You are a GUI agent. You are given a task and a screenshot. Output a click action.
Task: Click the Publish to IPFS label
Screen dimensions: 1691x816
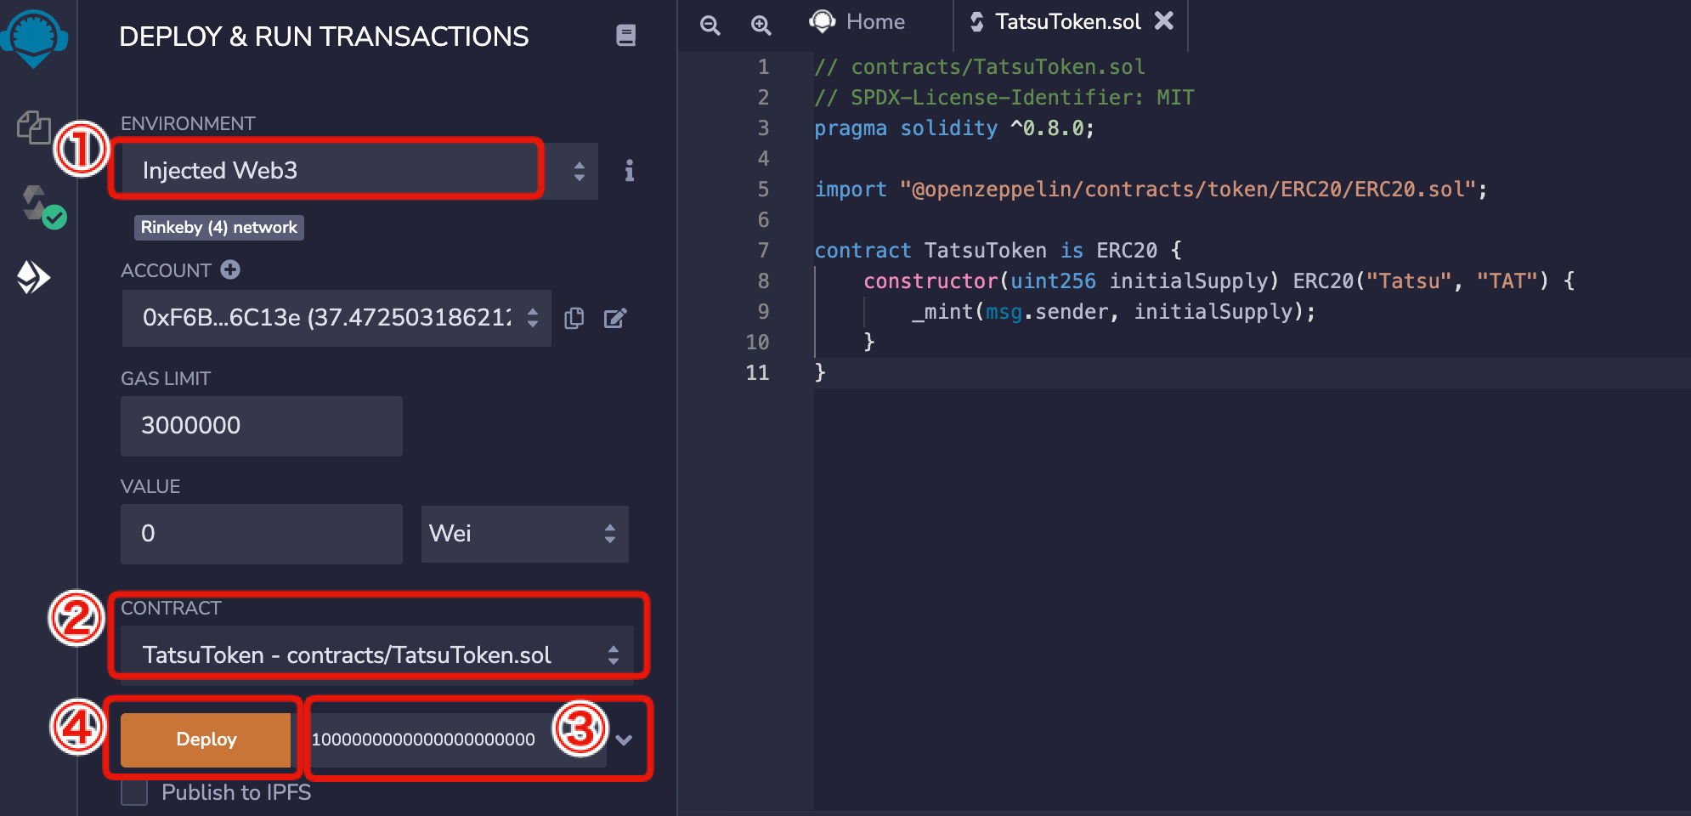pyautogui.click(x=236, y=792)
